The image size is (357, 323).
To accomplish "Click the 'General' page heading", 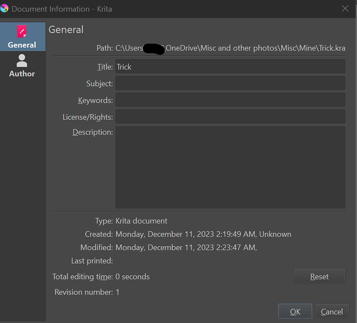I will pos(66,30).
